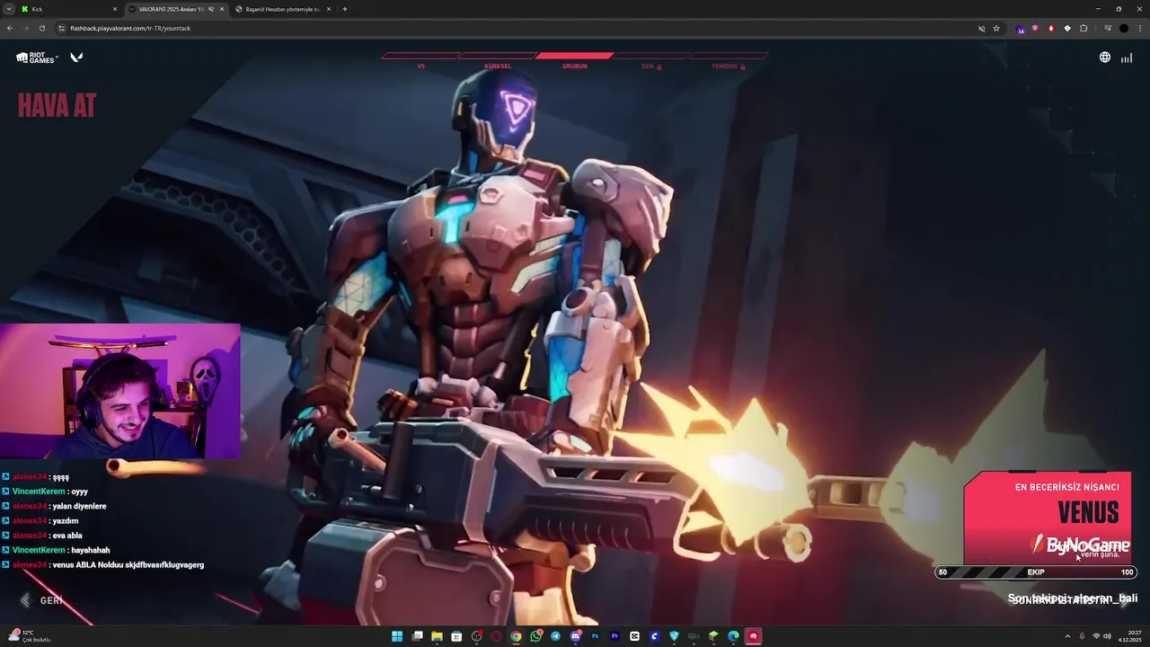Open File Explorer from the taskbar

pyautogui.click(x=437, y=636)
